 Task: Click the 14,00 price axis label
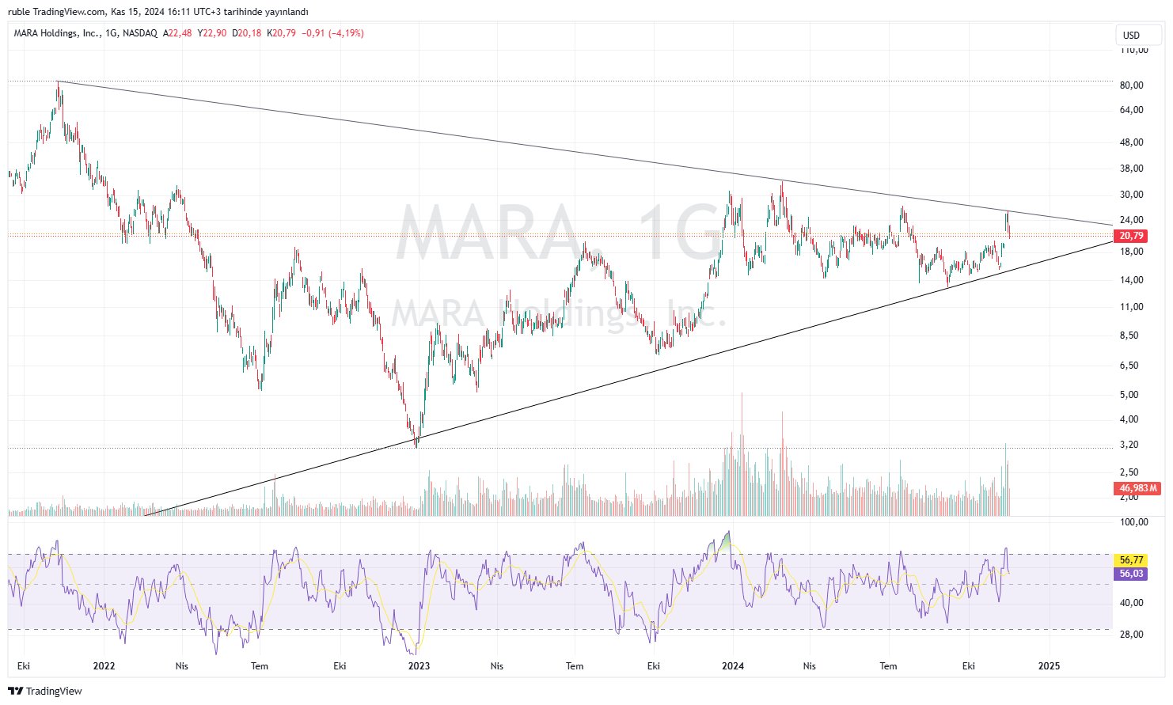point(1132,280)
